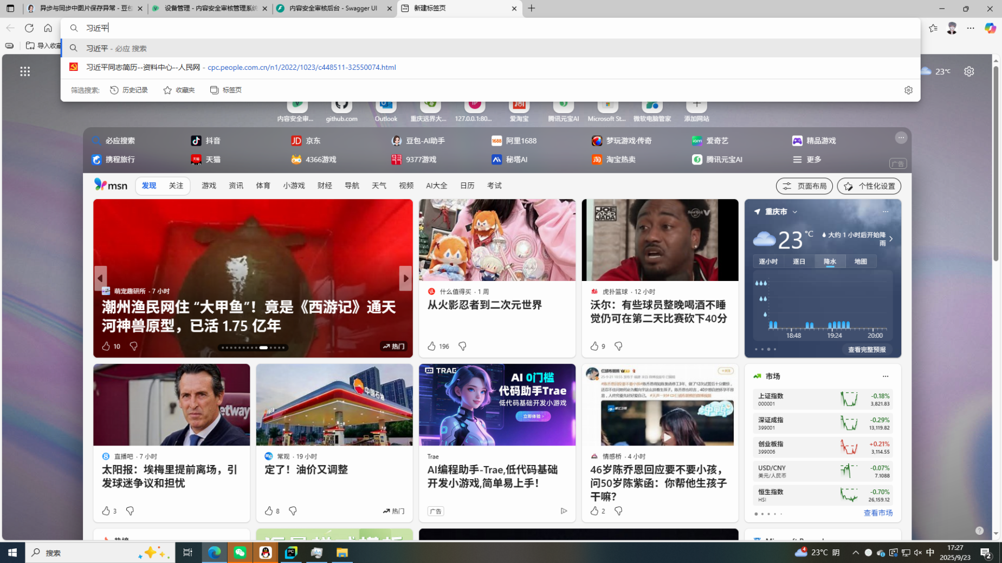Like the 潮州渔民 turtle news story
Screen dimensions: 1002x563
pos(106,346)
